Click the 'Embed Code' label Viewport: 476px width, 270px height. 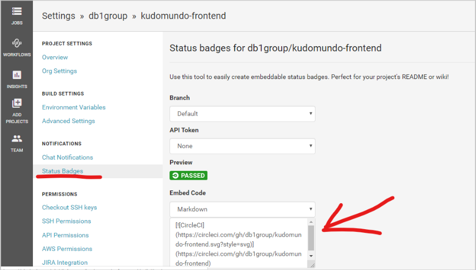coord(188,193)
